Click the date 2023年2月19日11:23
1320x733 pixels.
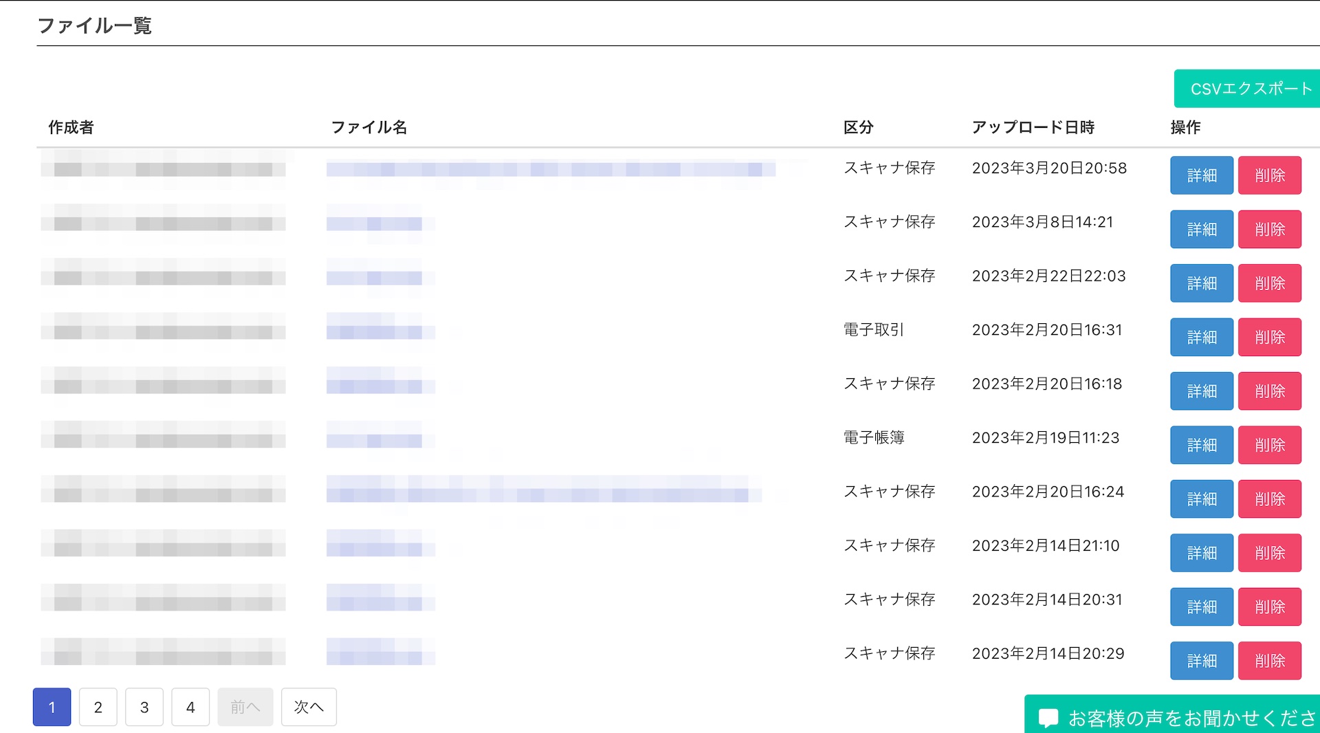1046,438
